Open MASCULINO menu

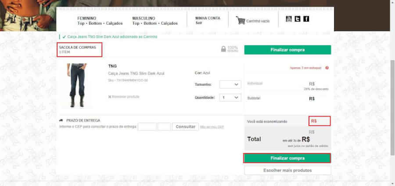coord(144,18)
